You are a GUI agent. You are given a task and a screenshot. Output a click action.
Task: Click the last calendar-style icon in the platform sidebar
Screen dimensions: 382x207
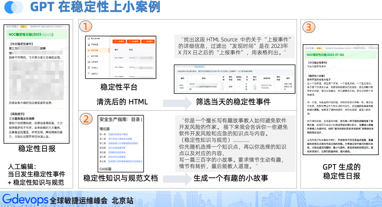89,74
